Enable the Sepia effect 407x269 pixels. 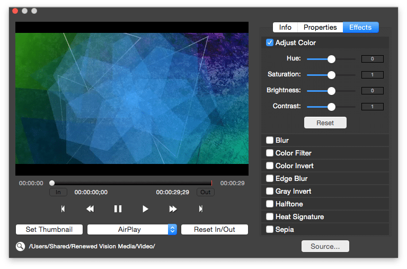(x=270, y=229)
